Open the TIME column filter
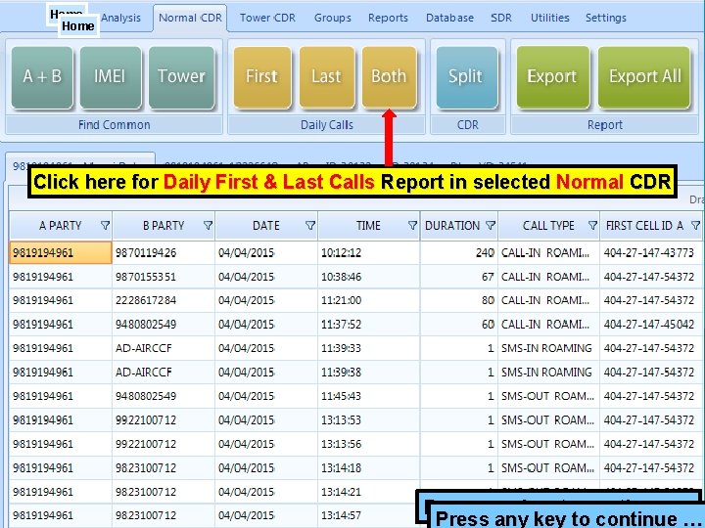The image size is (705, 528). [412, 226]
